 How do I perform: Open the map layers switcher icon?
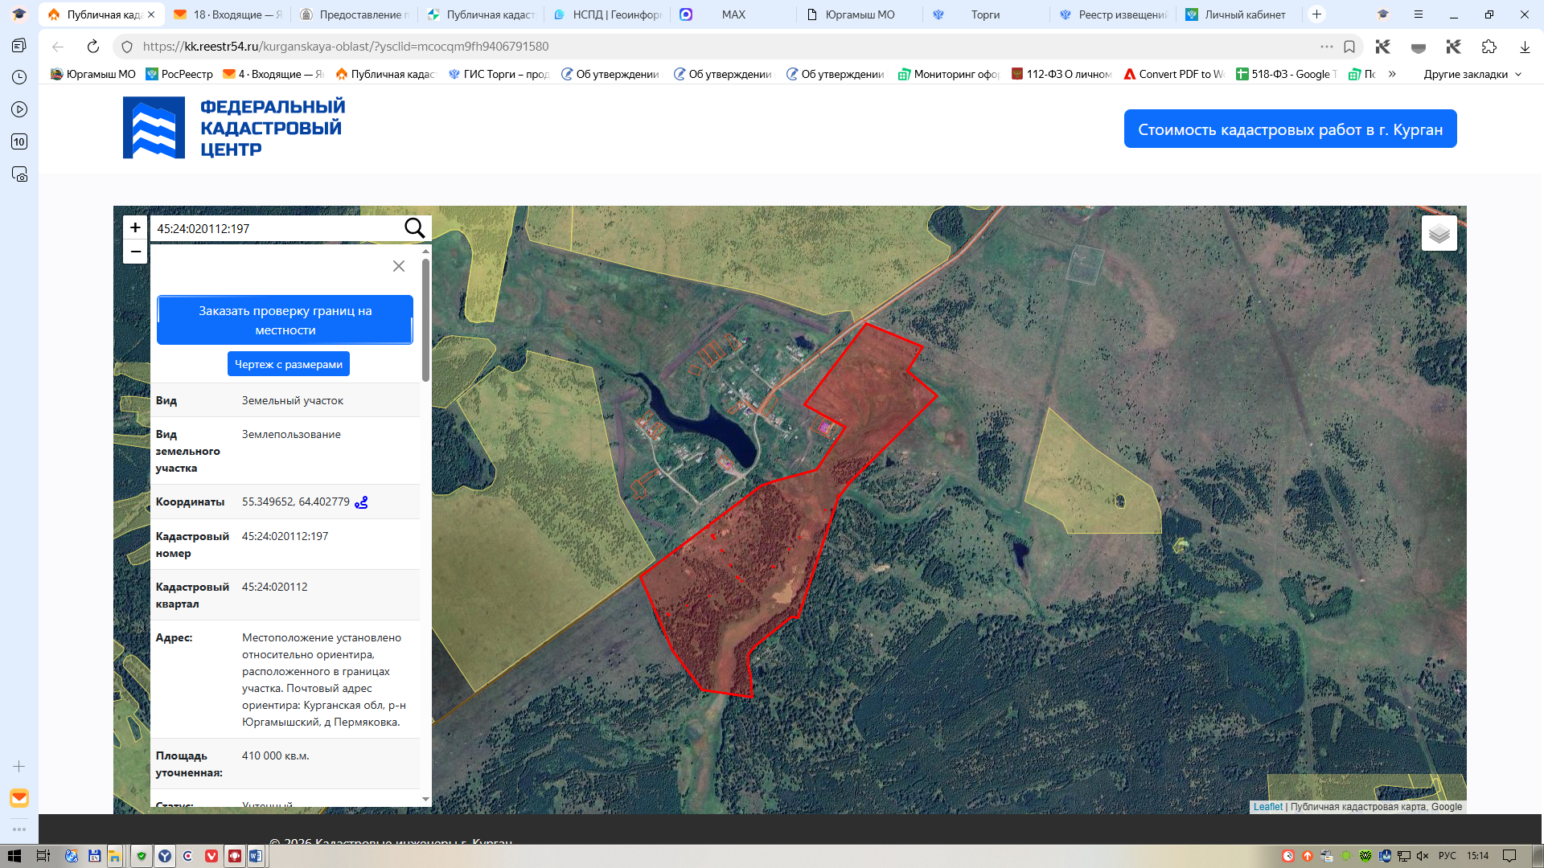pos(1439,233)
